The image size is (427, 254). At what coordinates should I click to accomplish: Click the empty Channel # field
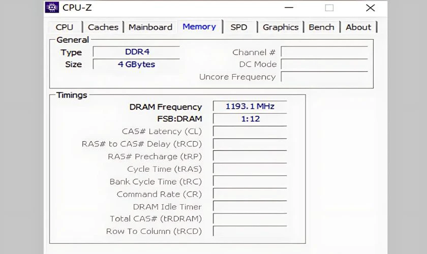tap(324, 52)
